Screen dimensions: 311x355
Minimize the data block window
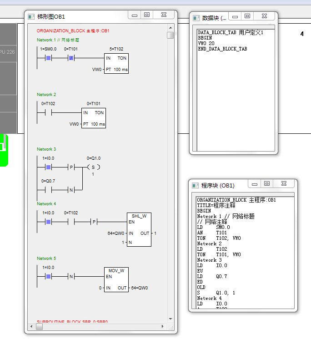(x=235, y=16)
